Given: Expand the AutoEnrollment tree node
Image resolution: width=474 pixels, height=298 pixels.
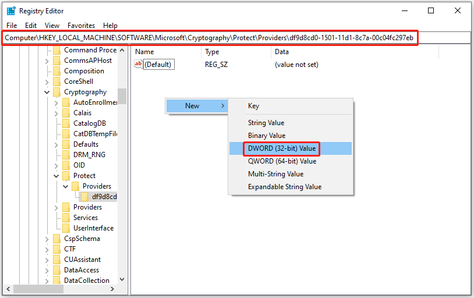Looking at the screenshot, I should tap(56, 103).
